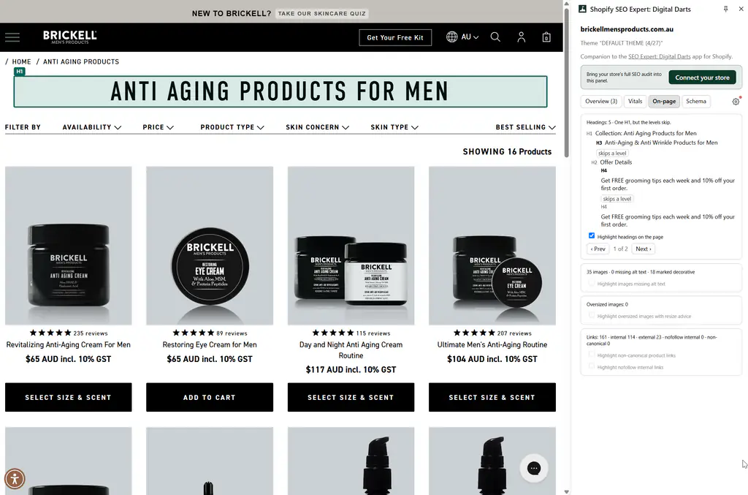Viewport: 748px width, 495px height.
Task: Click the Digital Darts panel logo icon
Action: [x=582, y=9]
